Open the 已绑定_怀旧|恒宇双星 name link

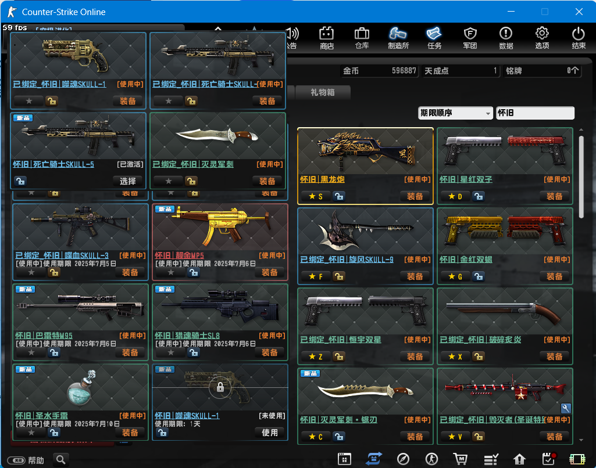(x=341, y=340)
